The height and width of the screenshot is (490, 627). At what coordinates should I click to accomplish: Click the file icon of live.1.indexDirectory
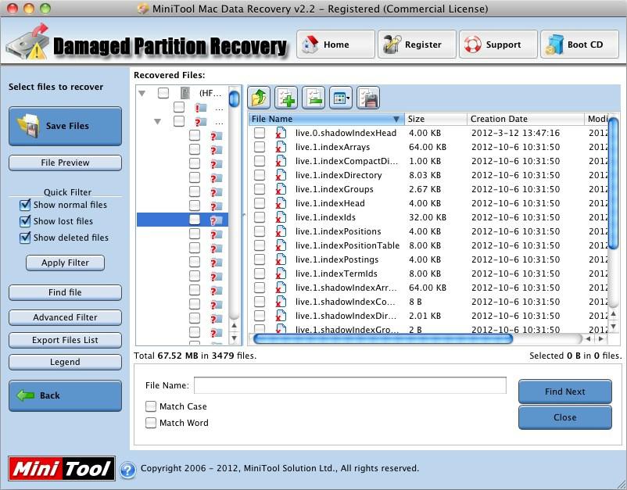[x=281, y=175]
